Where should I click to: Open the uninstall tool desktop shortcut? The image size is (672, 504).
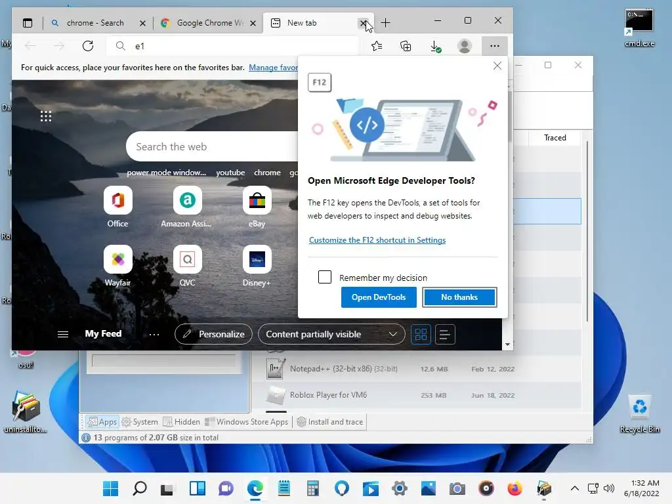point(26,412)
